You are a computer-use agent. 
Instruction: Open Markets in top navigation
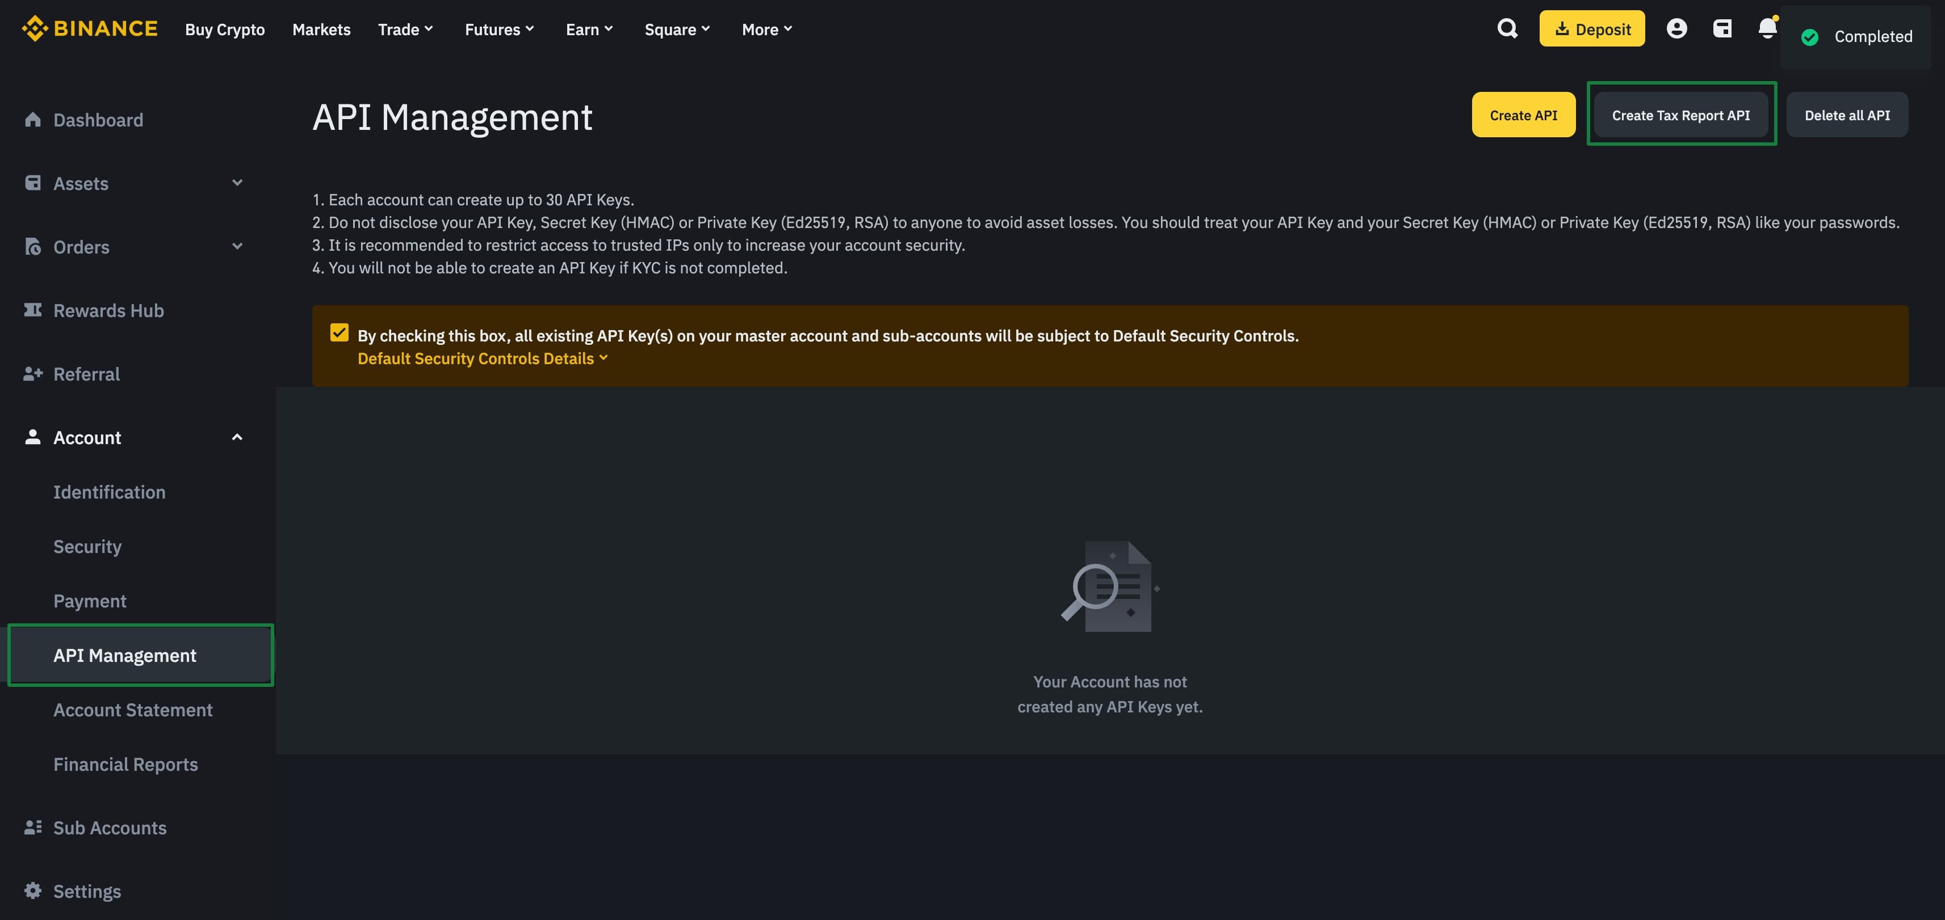[x=321, y=29]
